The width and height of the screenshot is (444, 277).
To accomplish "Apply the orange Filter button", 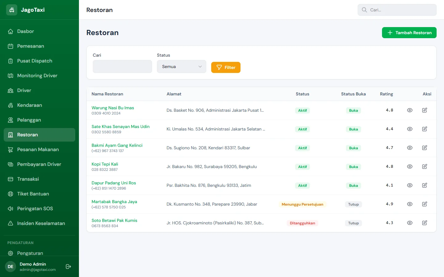I will coord(226,67).
